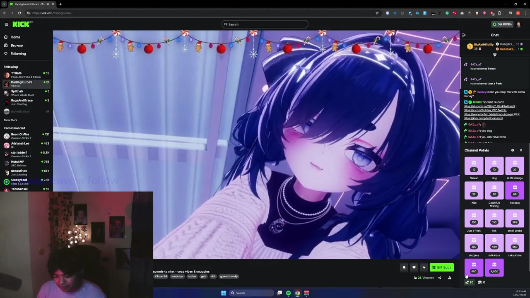Open Browse in sidebar
This screenshot has height=298, width=530.
(17, 46)
